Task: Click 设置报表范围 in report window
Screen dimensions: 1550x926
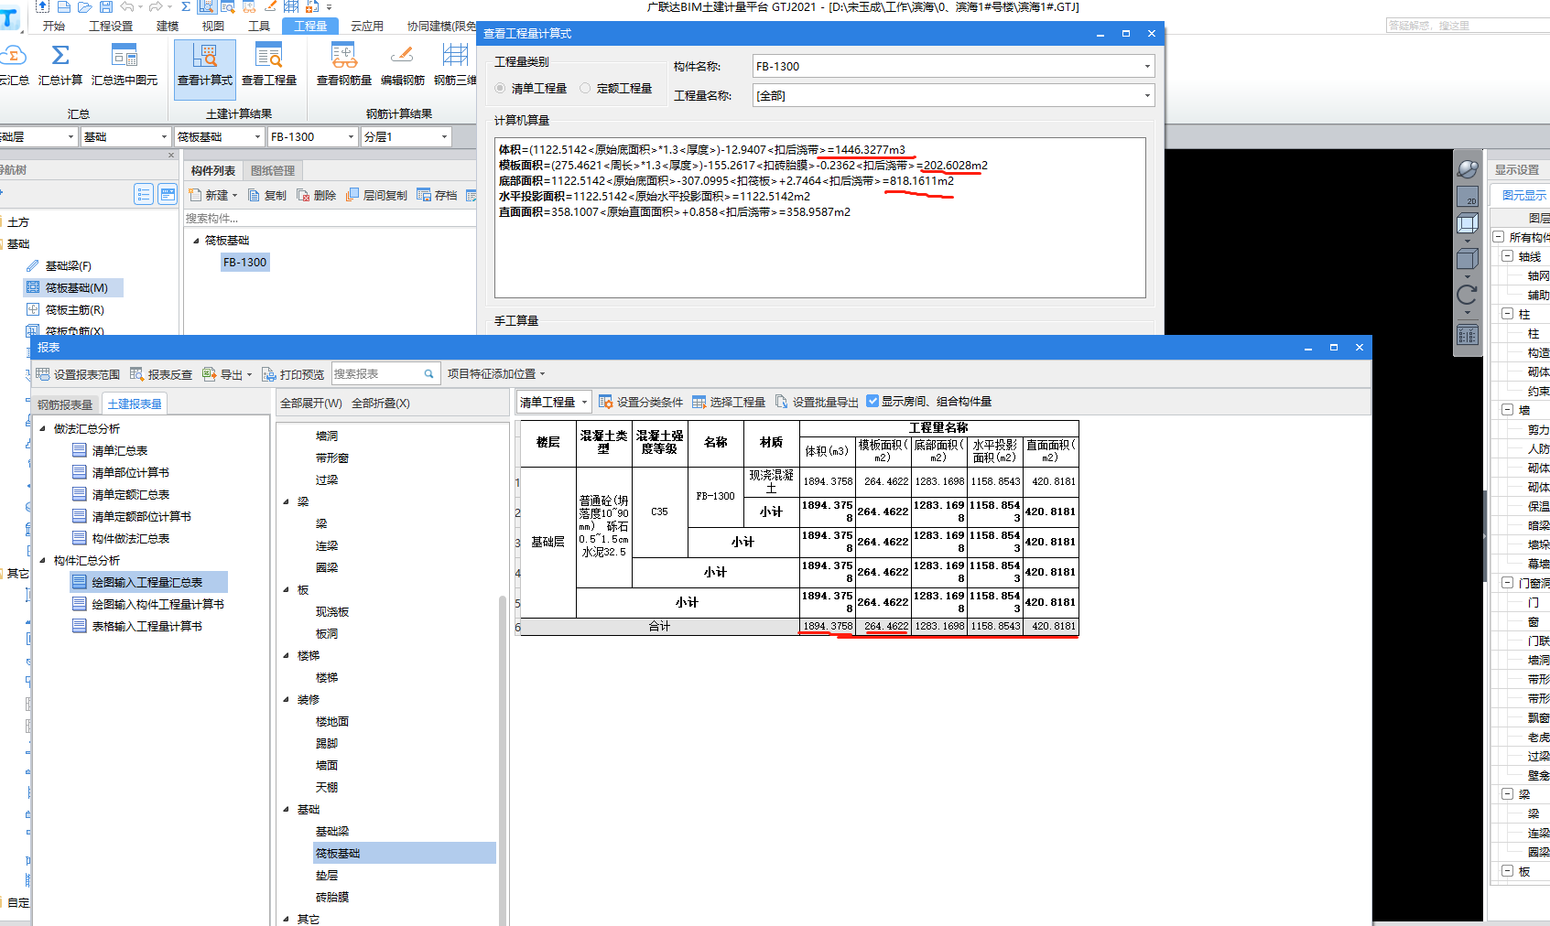Action: [x=78, y=374]
